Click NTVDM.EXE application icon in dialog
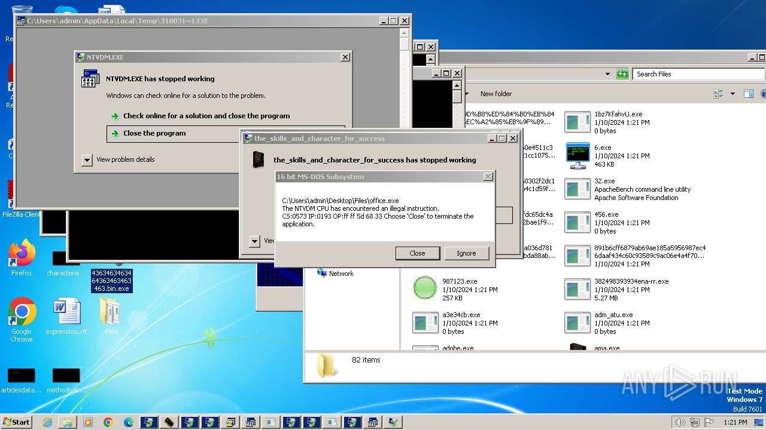 (x=90, y=78)
